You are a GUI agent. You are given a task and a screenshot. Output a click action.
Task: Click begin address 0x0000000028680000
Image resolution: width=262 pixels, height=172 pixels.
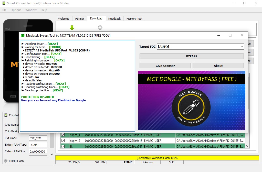point(99,146)
